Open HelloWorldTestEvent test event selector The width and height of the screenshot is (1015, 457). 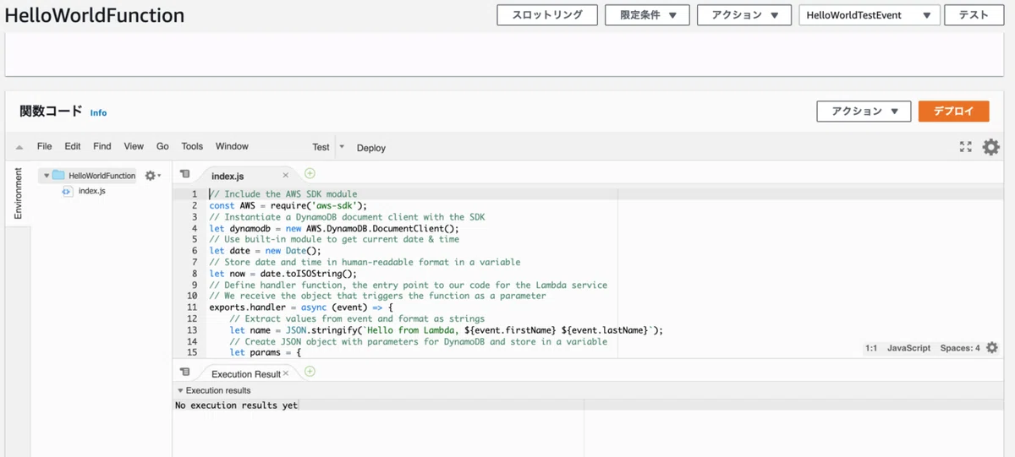[869, 15]
